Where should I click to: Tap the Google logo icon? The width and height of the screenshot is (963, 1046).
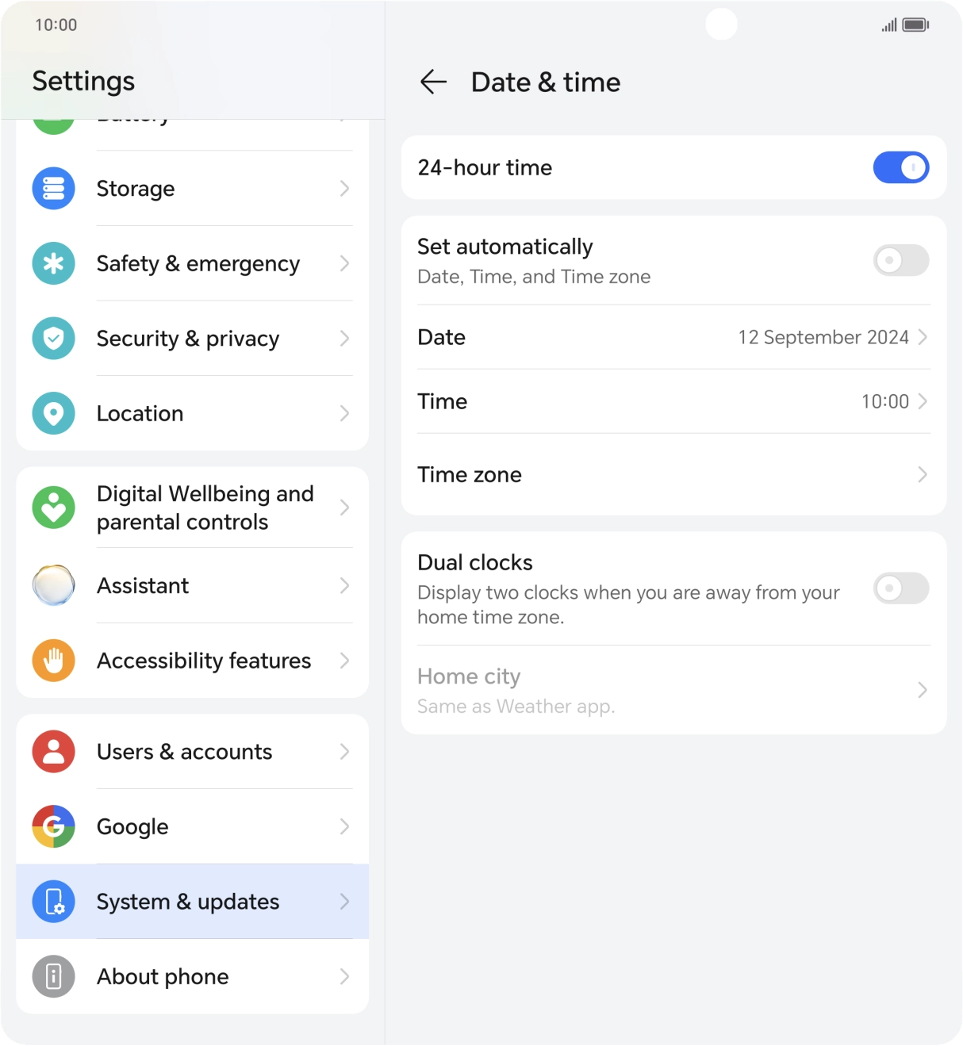53,826
